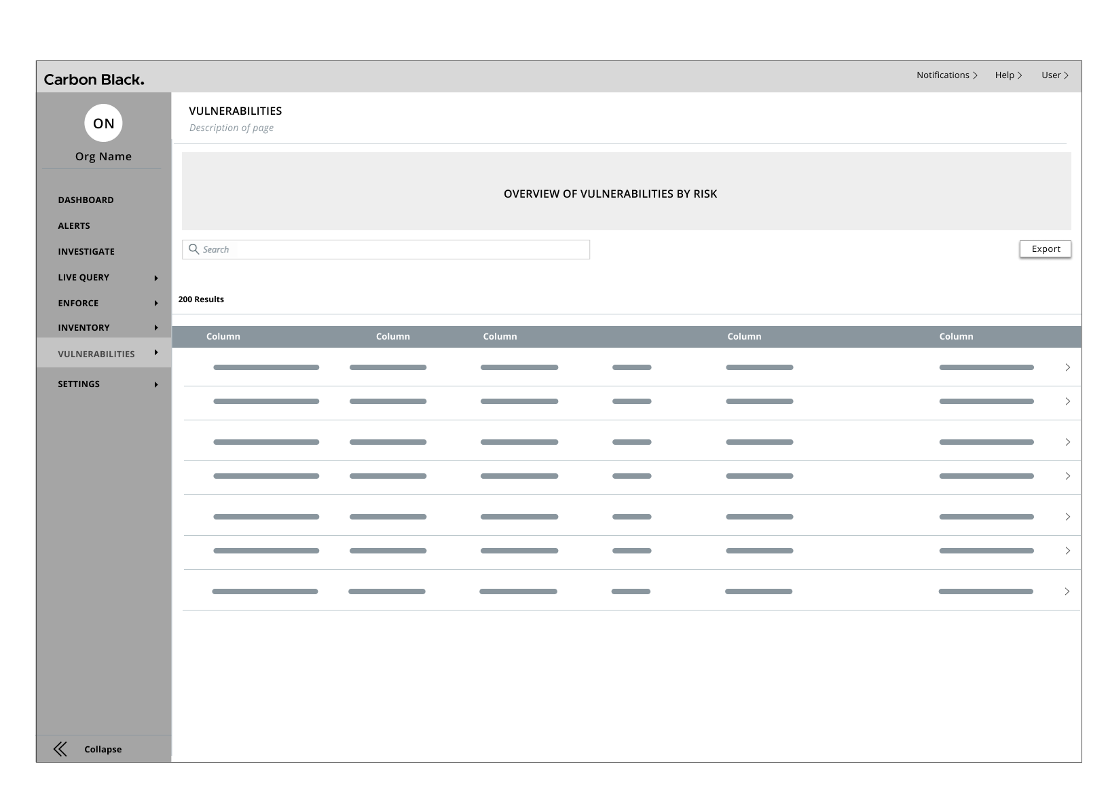Click into the Search input field
Screen dimensions: 1108x802
(x=394, y=249)
